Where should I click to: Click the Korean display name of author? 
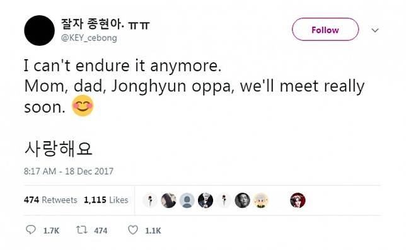(x=105, y=24)
